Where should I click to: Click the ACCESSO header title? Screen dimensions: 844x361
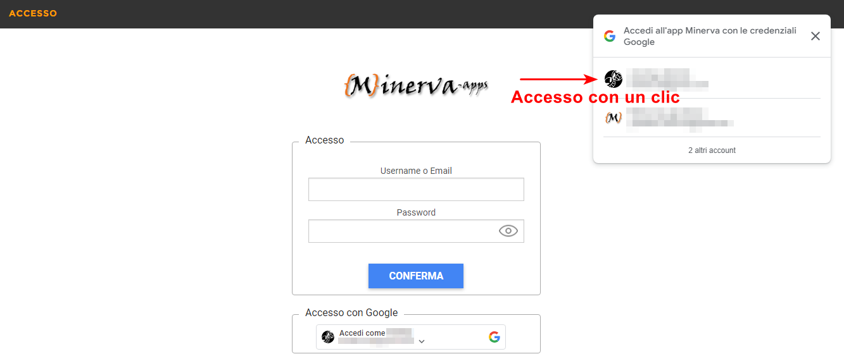(x=33, y=13)
